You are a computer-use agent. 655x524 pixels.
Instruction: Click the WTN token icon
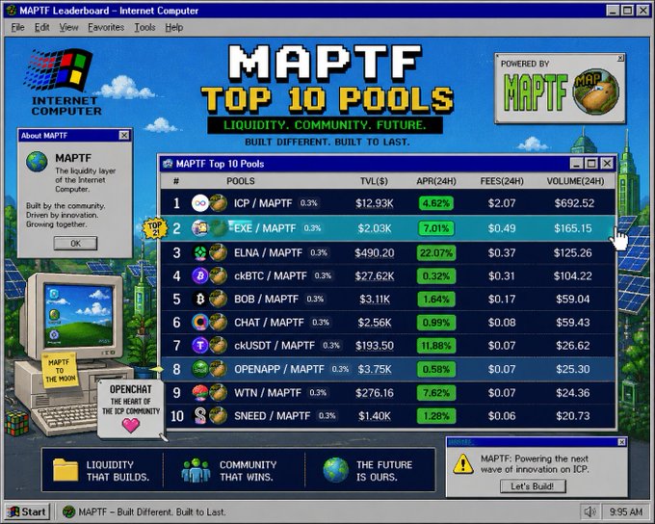[199, 392]
